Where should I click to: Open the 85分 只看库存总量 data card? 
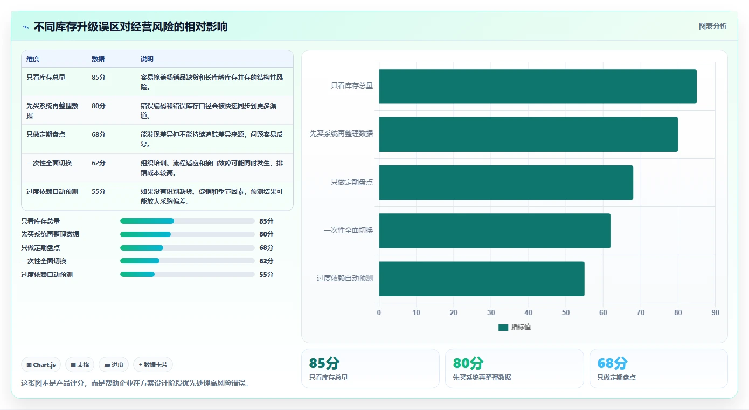(370, 369)
